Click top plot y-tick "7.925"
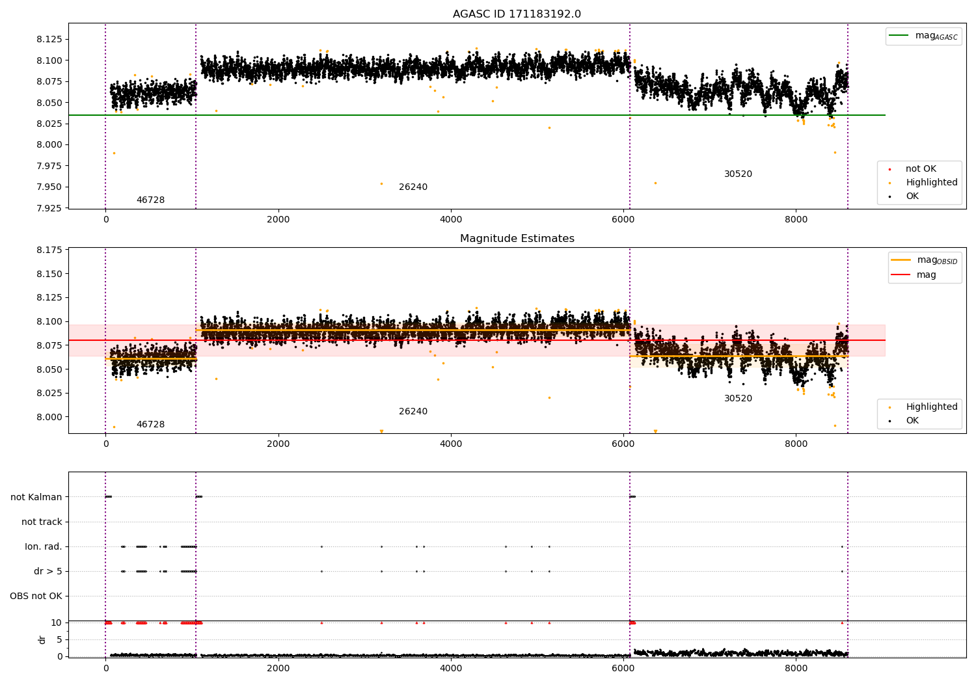This screenshot has width=976, height=683. pyautogui.click(x=49, y=209)
